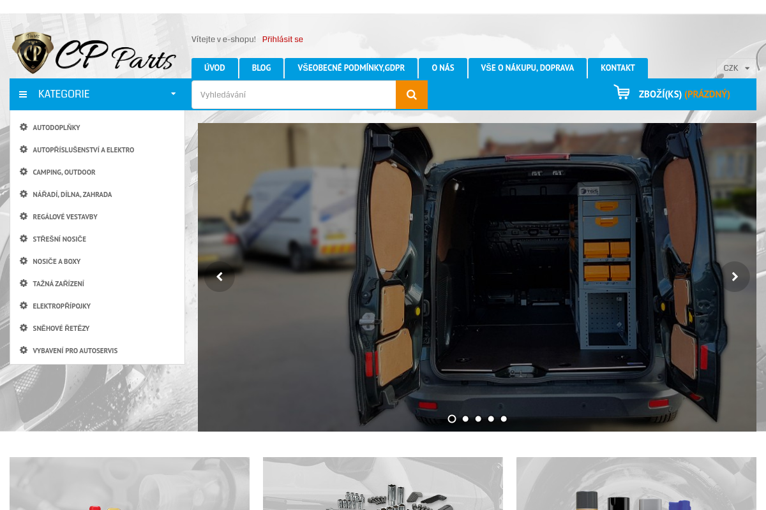Select the STŘEŠNÍ NOSIČE category icon
766x510 pixels.
pos(24,238)
